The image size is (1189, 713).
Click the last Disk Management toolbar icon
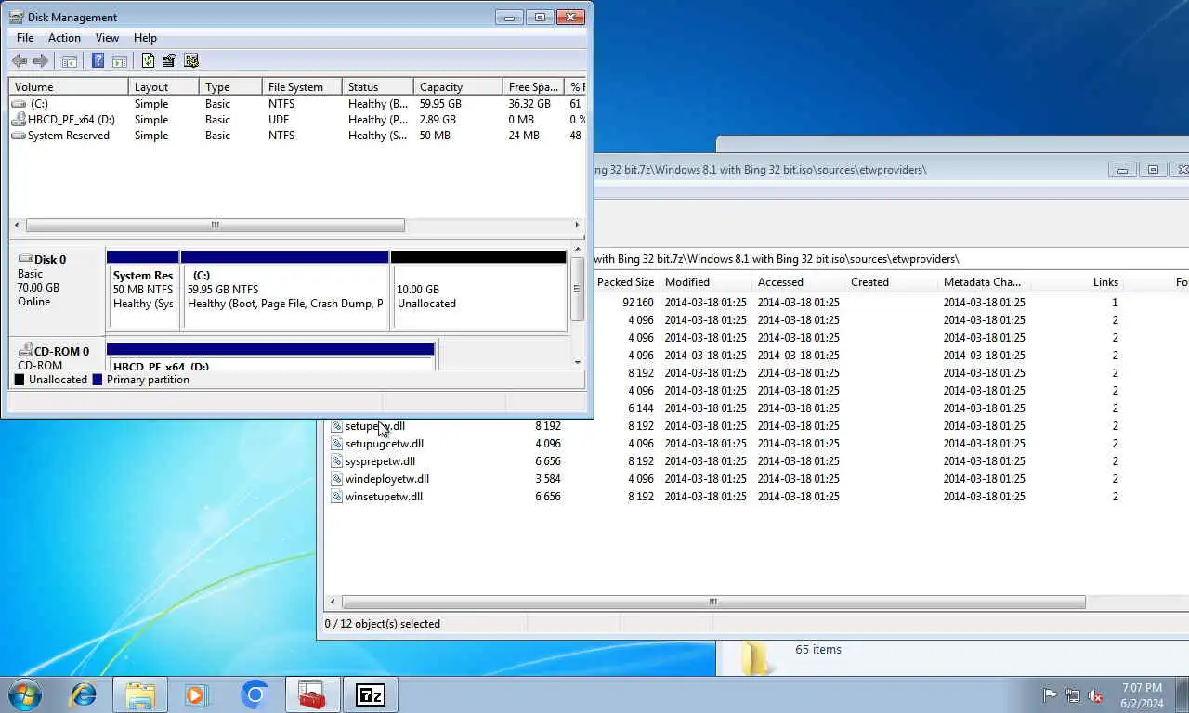pyautogui.click(x=191, y=61)
